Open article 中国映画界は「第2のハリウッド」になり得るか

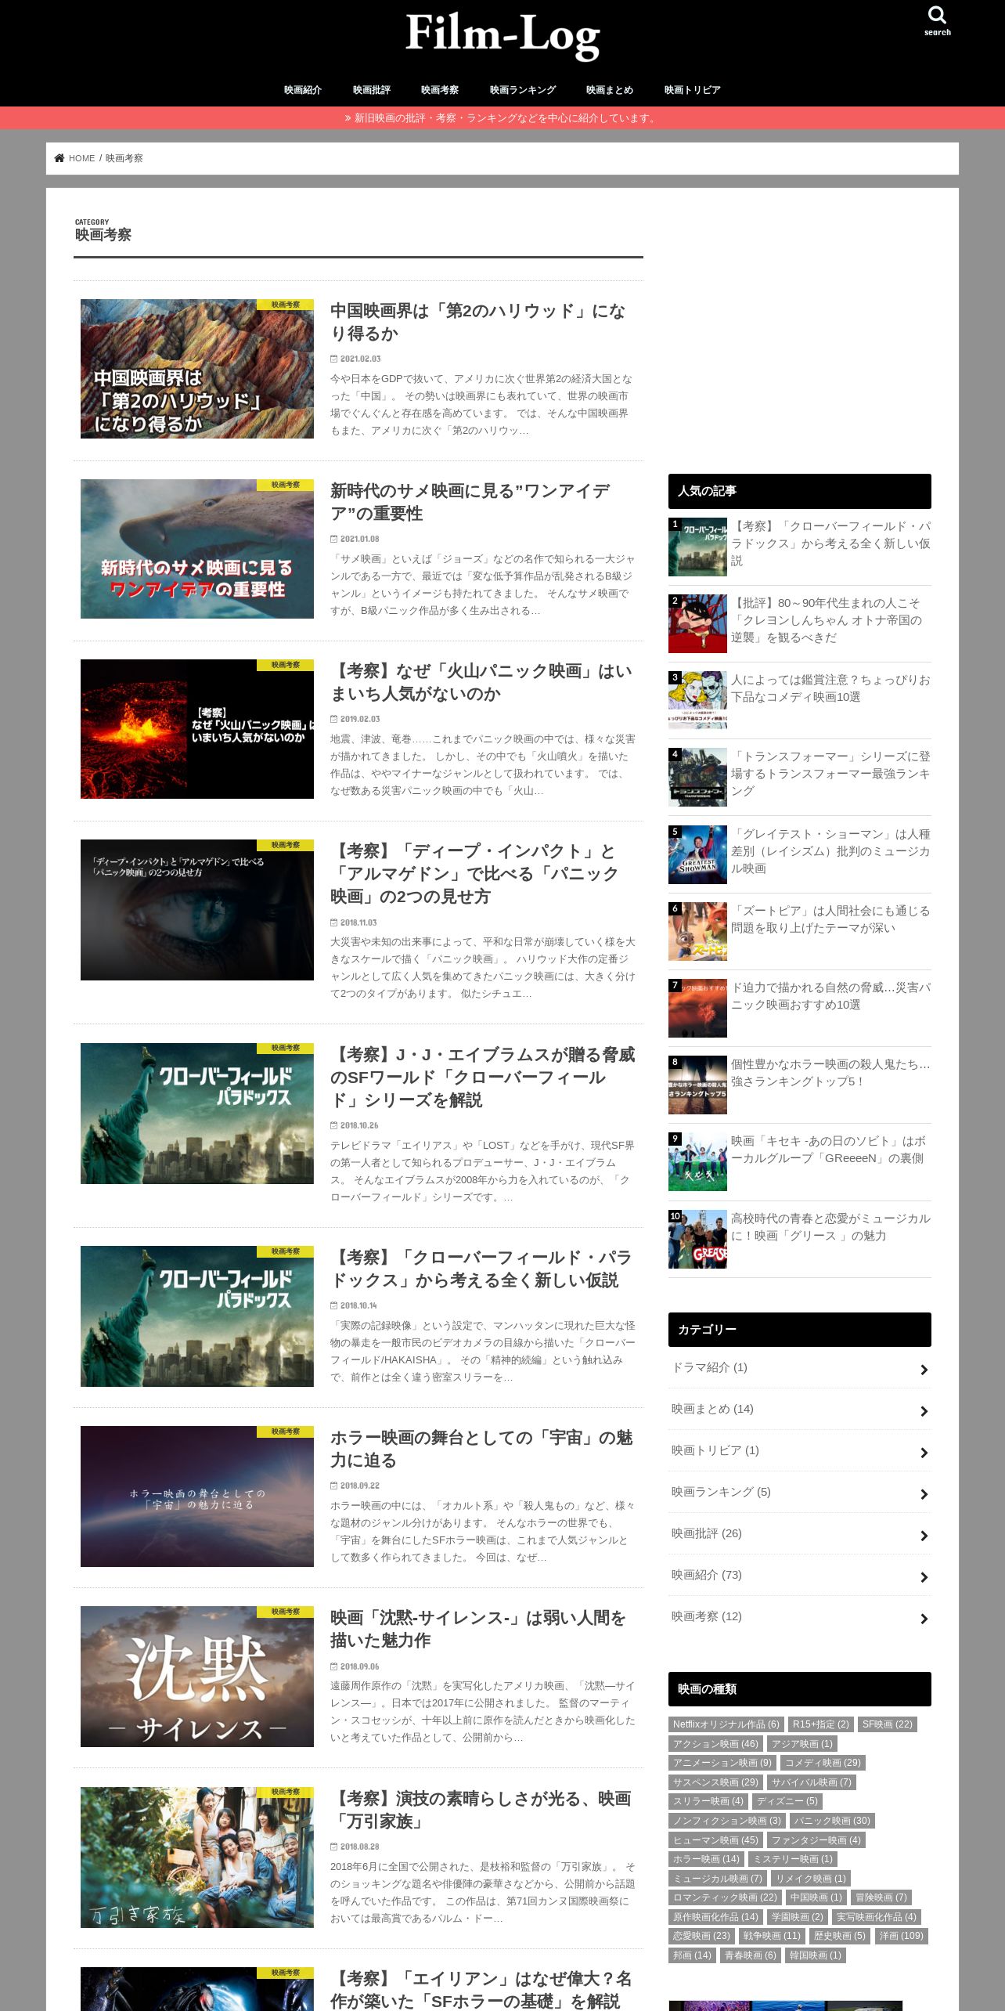478,322
